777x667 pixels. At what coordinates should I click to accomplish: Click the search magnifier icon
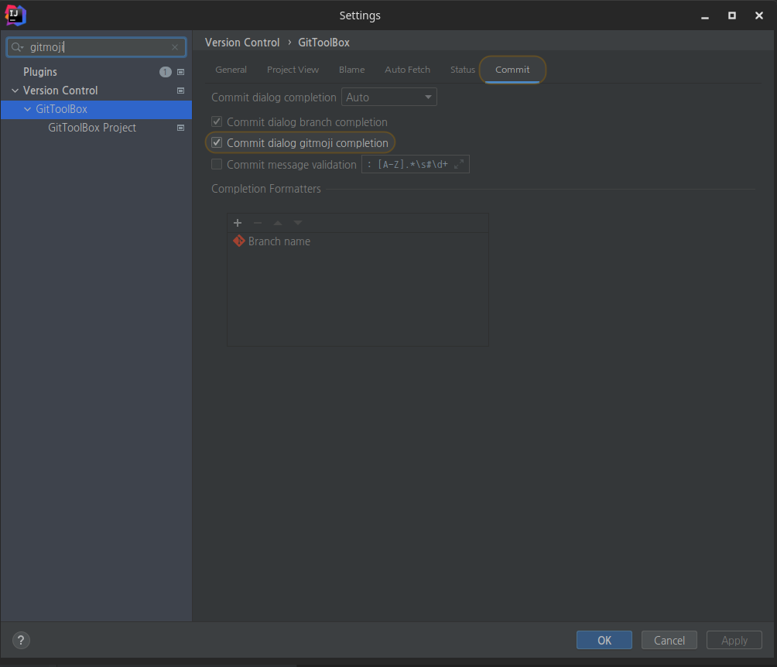click(17, 47)
